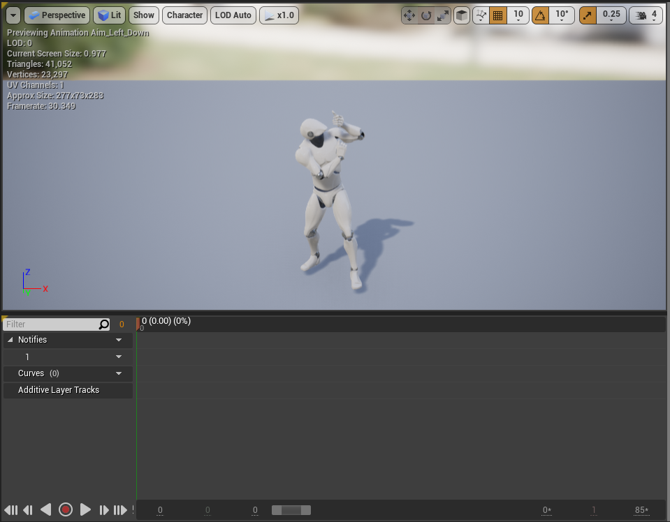Open the Perspective view mode menu
Viewport: 670px width, 522px height.
pos(57,15)
